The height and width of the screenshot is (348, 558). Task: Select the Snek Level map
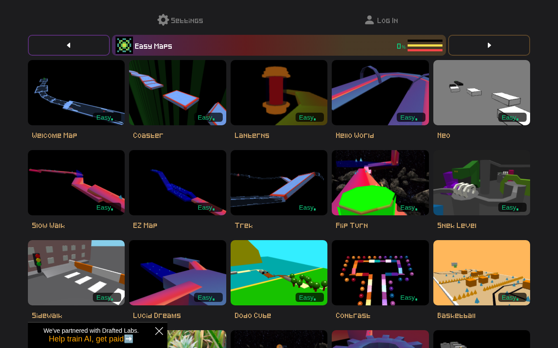[482, 183]
